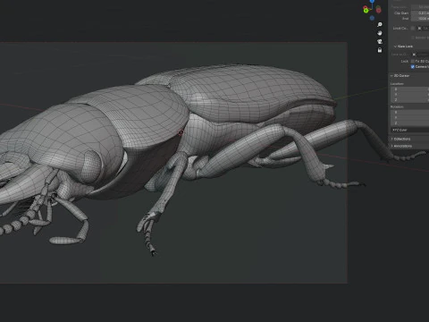Click the 3D Cursor Rotation X field
Viewport: 429px width, 322px height.
click(x=409, y=113)
